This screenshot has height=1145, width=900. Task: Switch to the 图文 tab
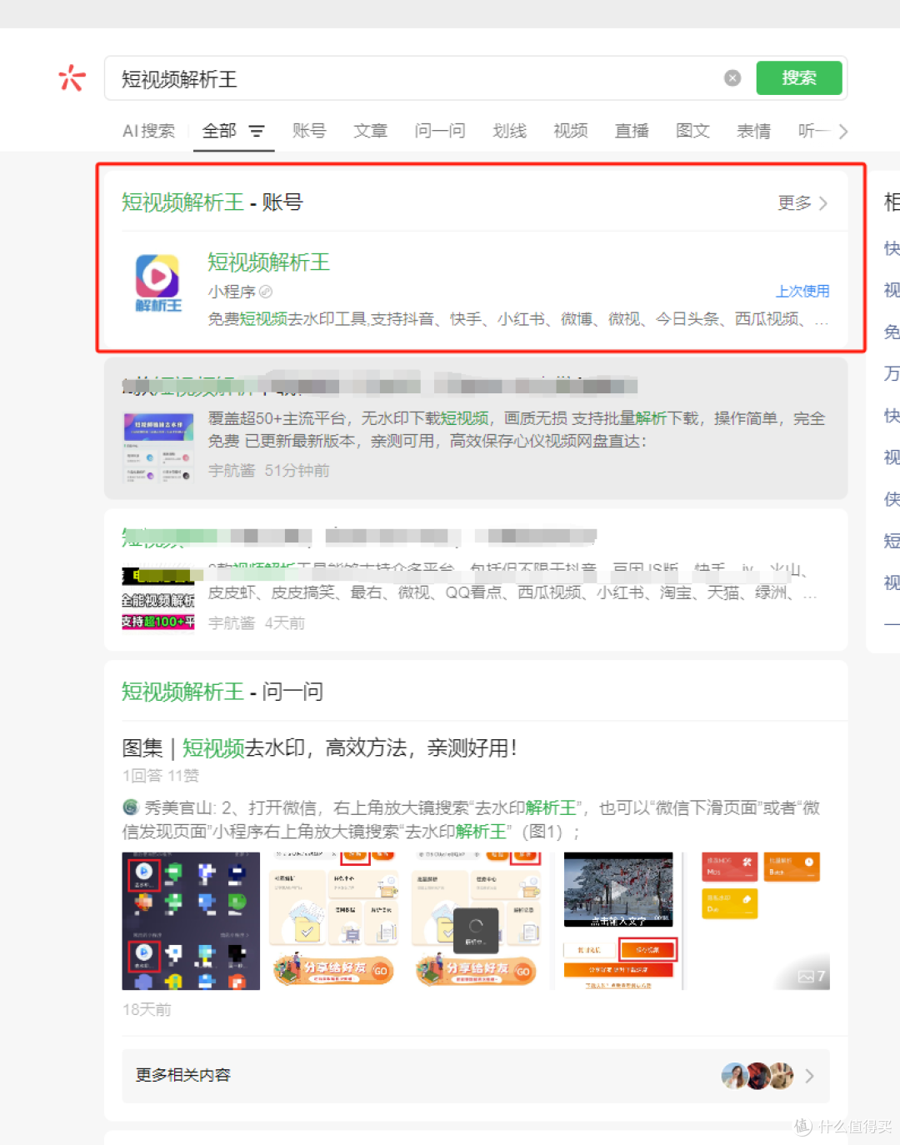pyautogui.click(x=692, y=131)
